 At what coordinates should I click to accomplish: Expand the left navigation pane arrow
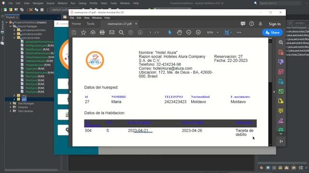pyautogui.click(x=70, y=92)
